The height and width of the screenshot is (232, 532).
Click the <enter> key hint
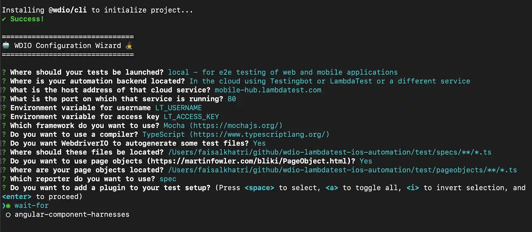coord(17,197)
